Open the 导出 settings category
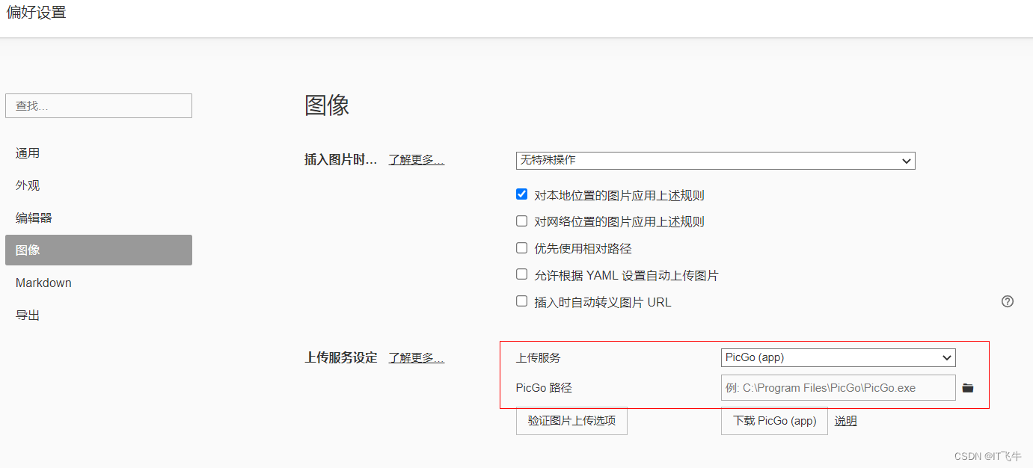Screen dimensions: 1033x468 (x=28, y=315)
